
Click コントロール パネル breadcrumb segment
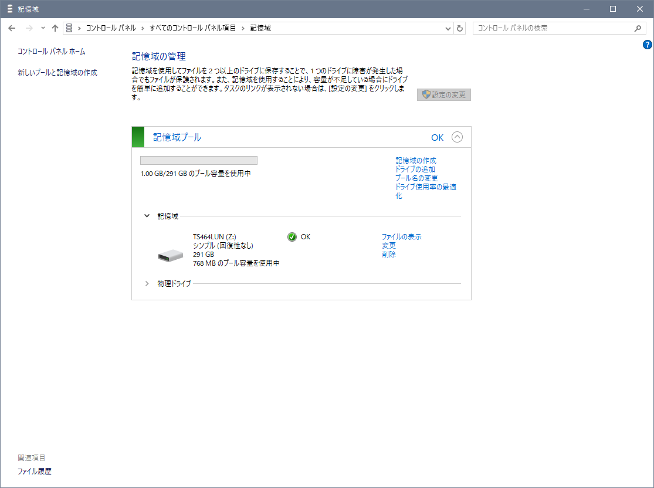pyautogui.click(x=111, y=28)
